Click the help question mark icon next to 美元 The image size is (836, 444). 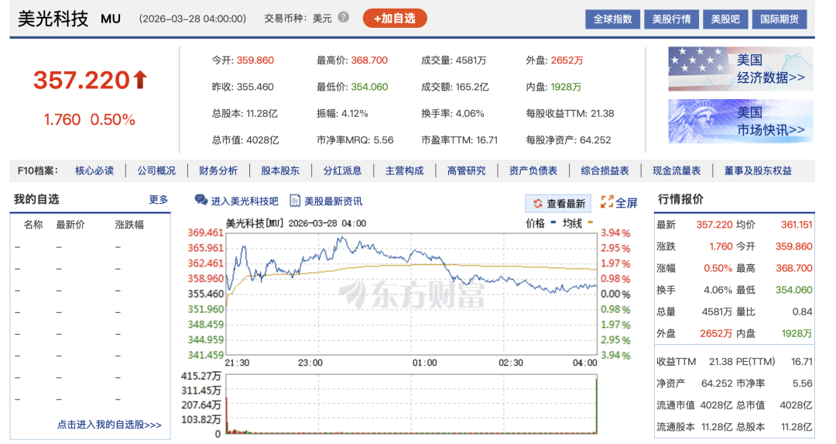344,18
